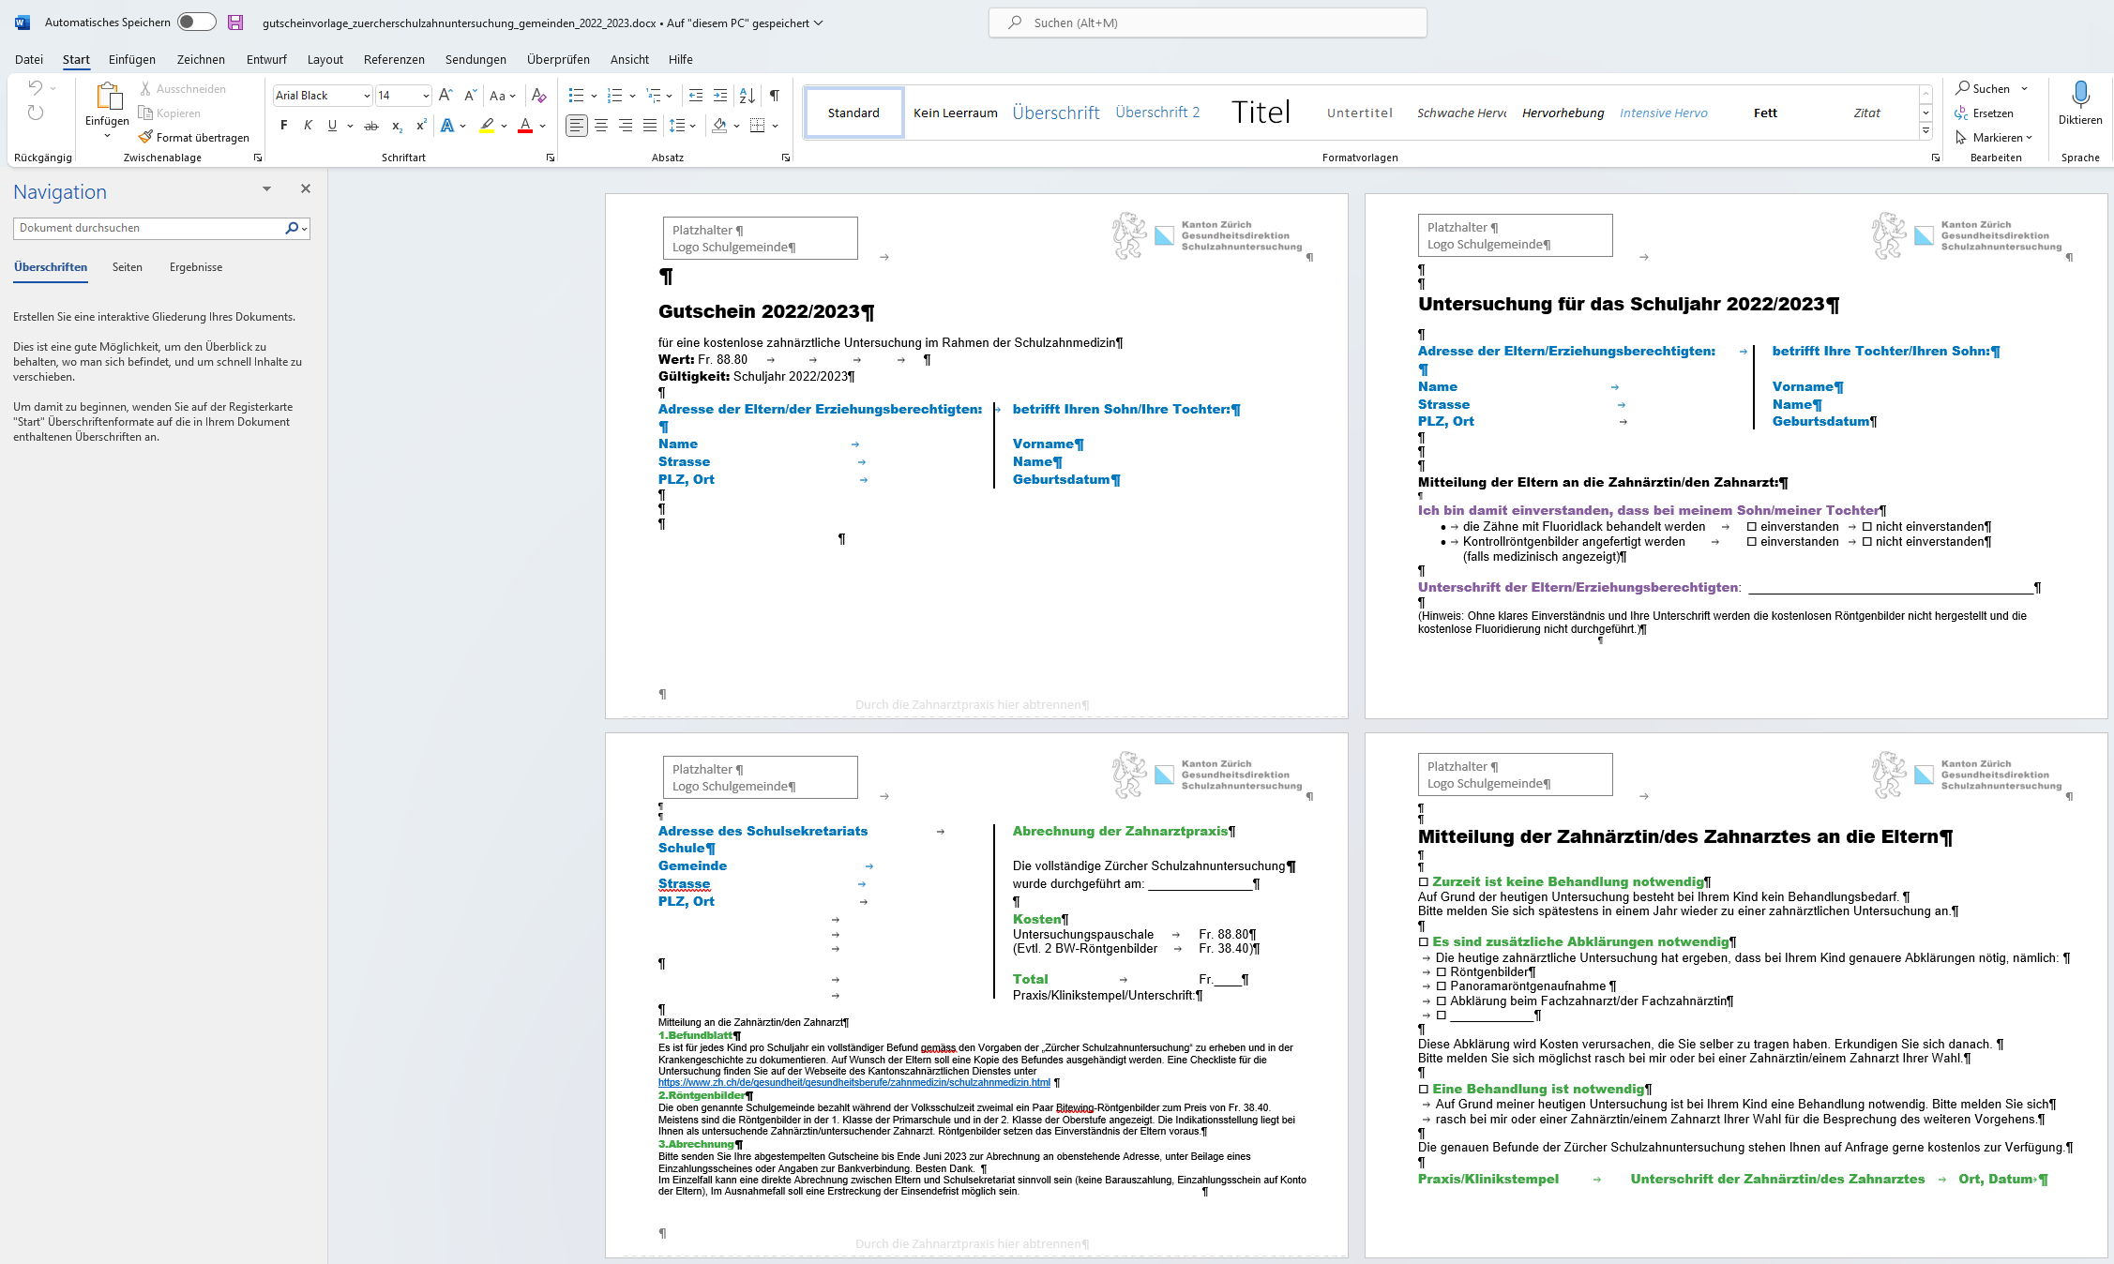Open font color dropdown arrow

(x=543, y=125)
